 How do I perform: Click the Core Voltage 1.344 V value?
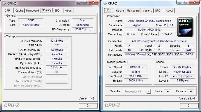[x=167, y=34]
